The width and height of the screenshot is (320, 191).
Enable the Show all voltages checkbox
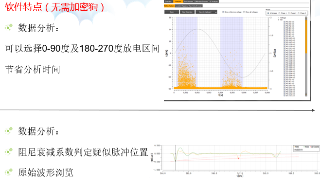[x=244, y=12]
